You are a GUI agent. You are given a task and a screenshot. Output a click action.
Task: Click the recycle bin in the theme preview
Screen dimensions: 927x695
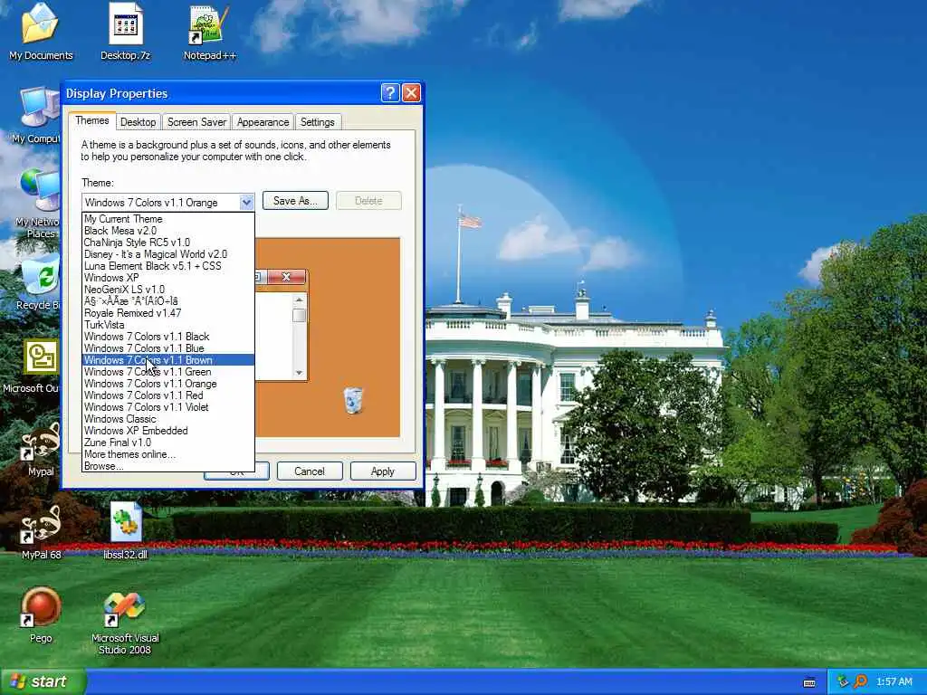pyautogui.click(x=353, y=401)
